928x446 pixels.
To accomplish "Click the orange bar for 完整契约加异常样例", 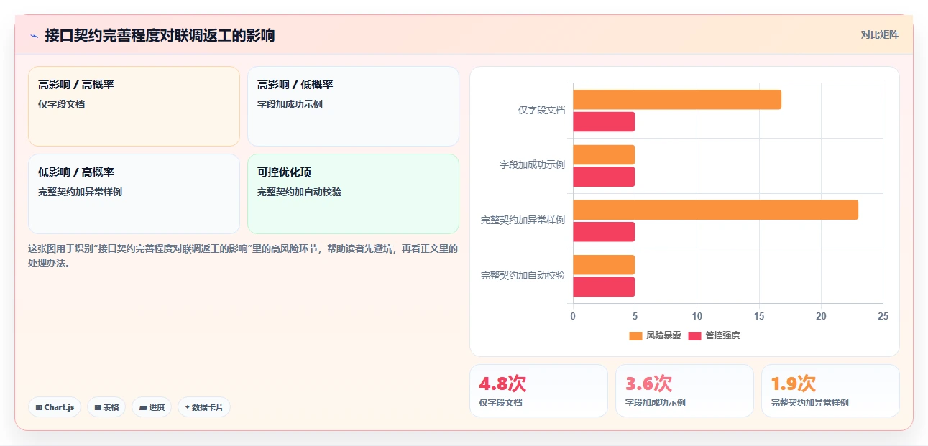I will (x=715, y=210).
